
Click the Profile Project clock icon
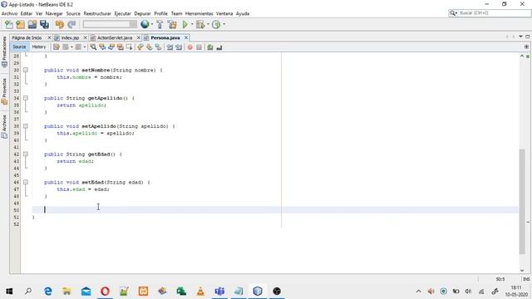216,24
